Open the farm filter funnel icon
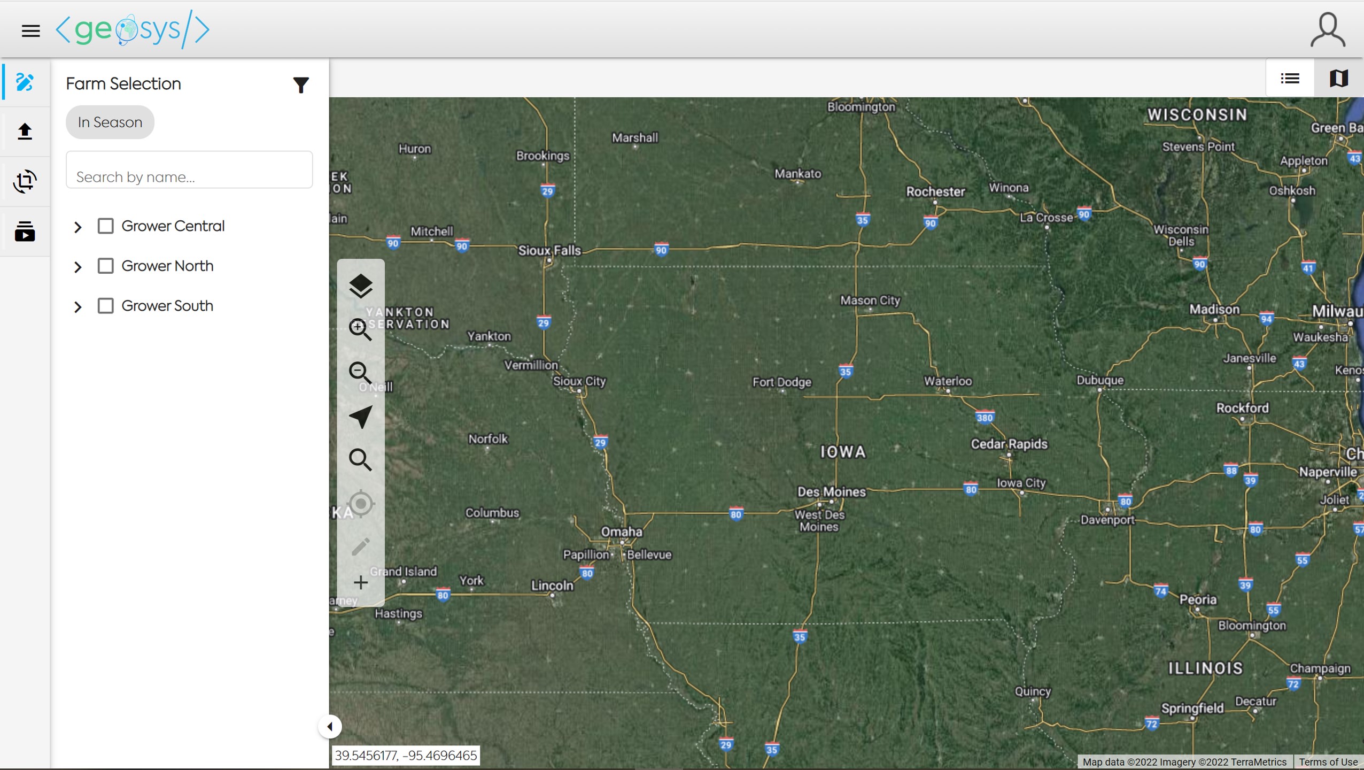 (301, 84)
